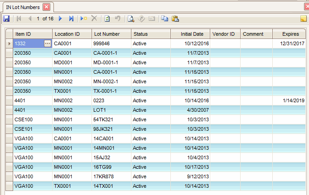Create a new record from toolbar
This screenshot has height=195, width=309.
(x=84, y=19)
